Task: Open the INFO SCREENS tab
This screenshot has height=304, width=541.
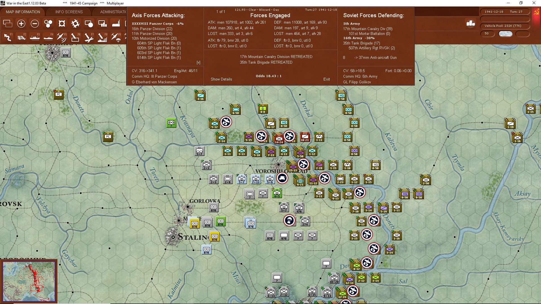Action: pos(69,12)
